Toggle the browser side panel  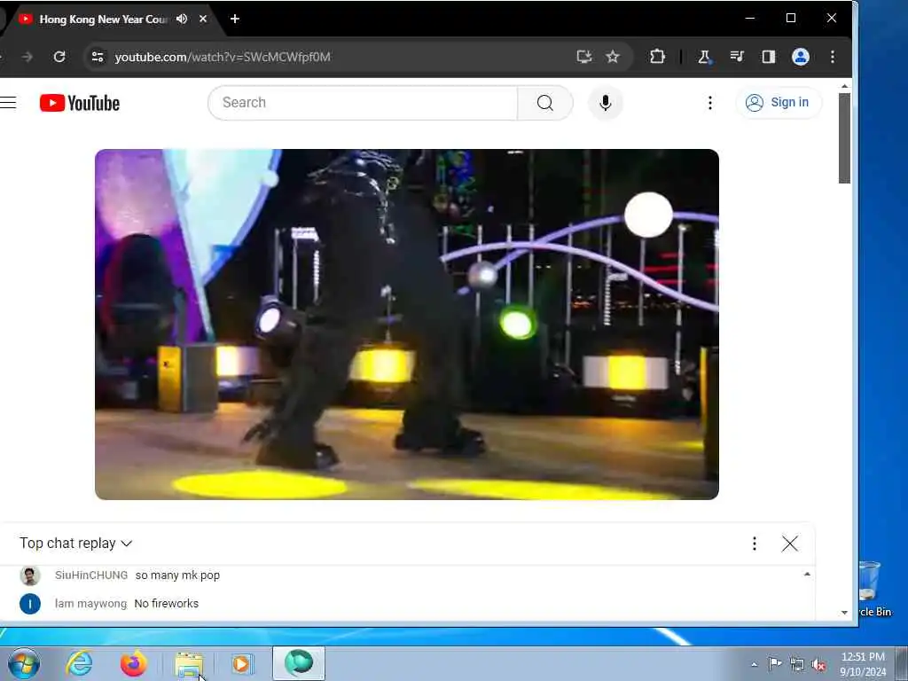769,57
